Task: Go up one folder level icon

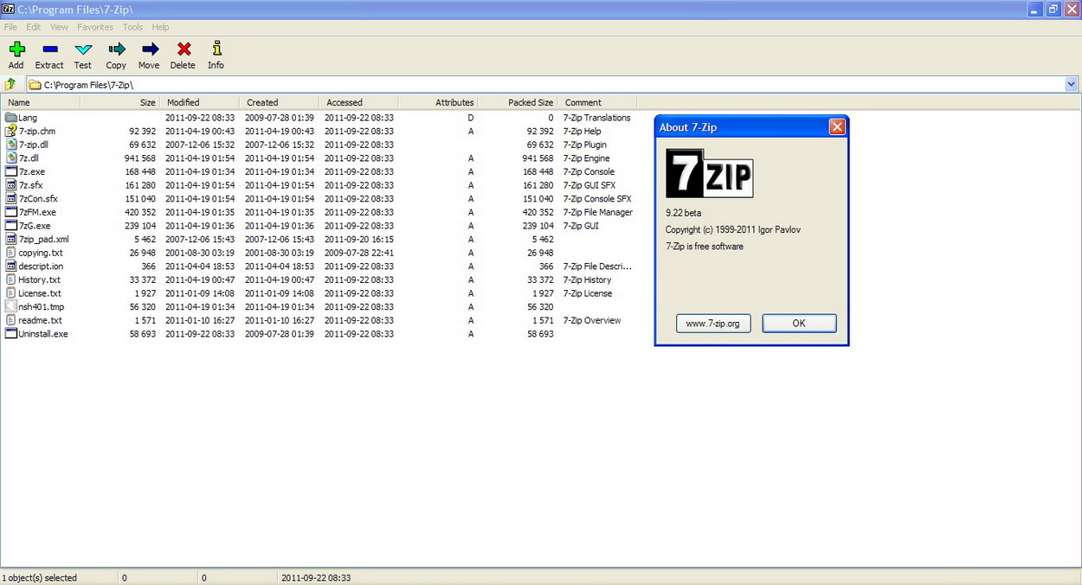Action: point(10,85)
